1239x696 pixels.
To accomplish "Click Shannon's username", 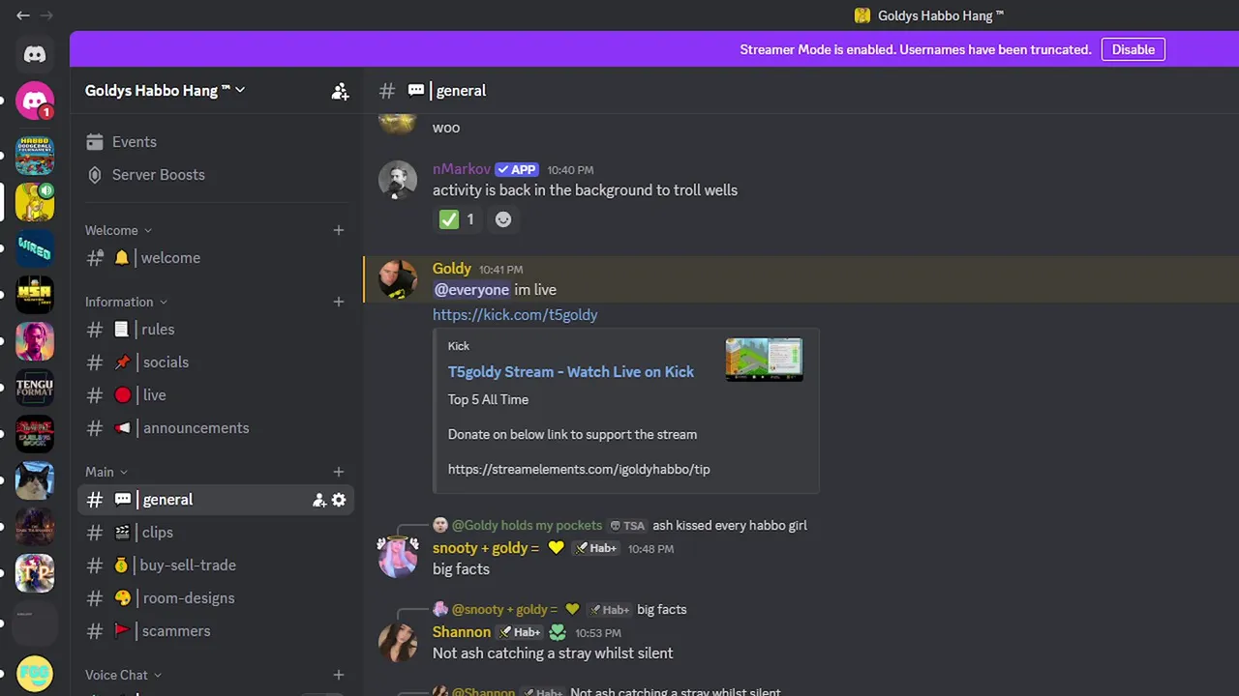I will (x=462, y=632).
